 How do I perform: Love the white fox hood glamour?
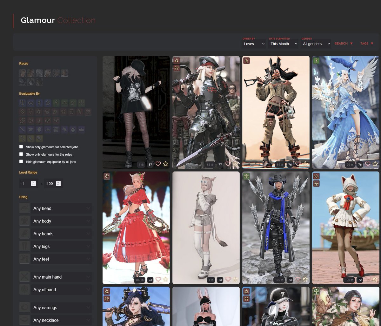click(368, 280)
